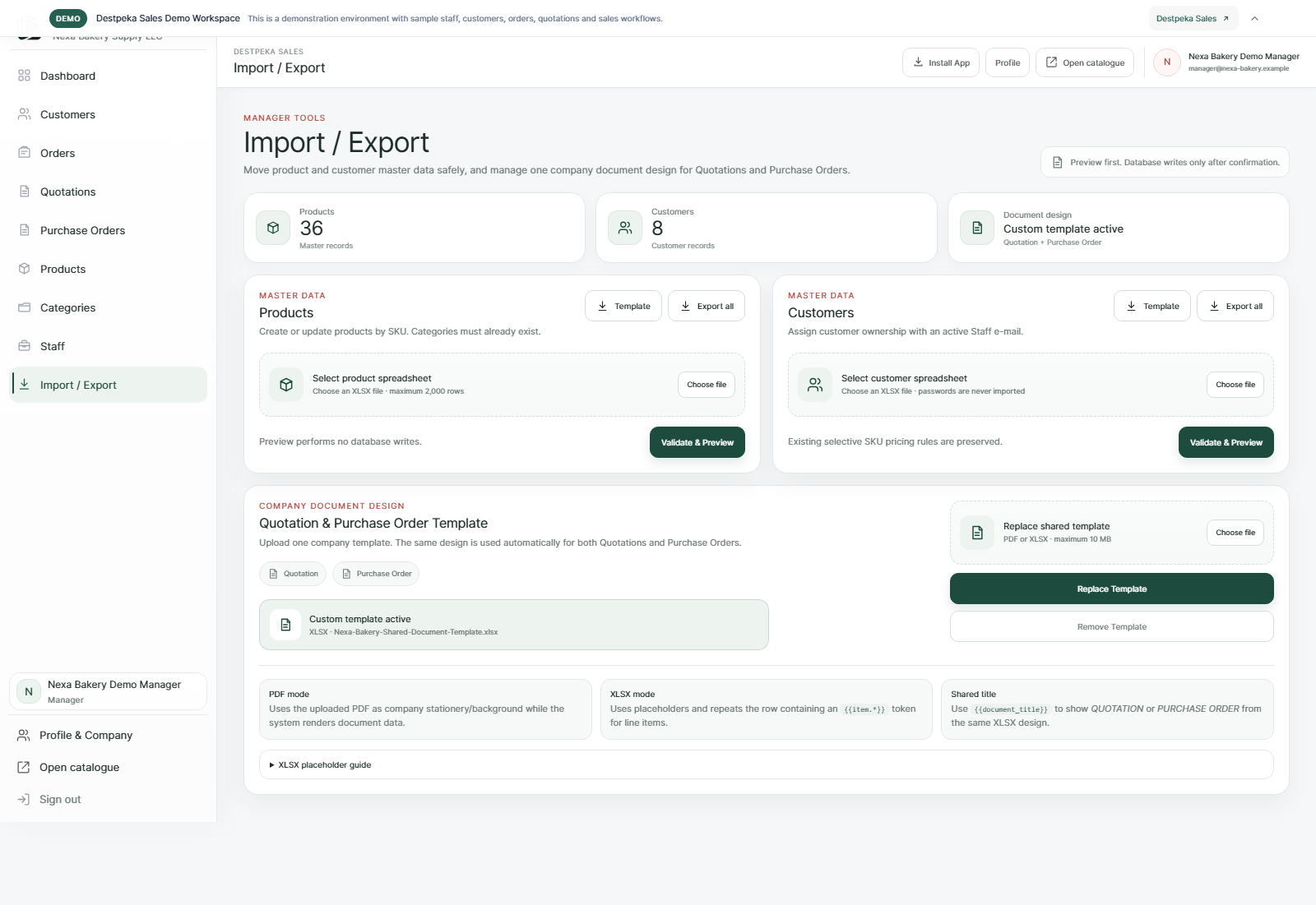Click the Categories folder icon
Viewport: 1316px width, 905px height.
(25, 307)
